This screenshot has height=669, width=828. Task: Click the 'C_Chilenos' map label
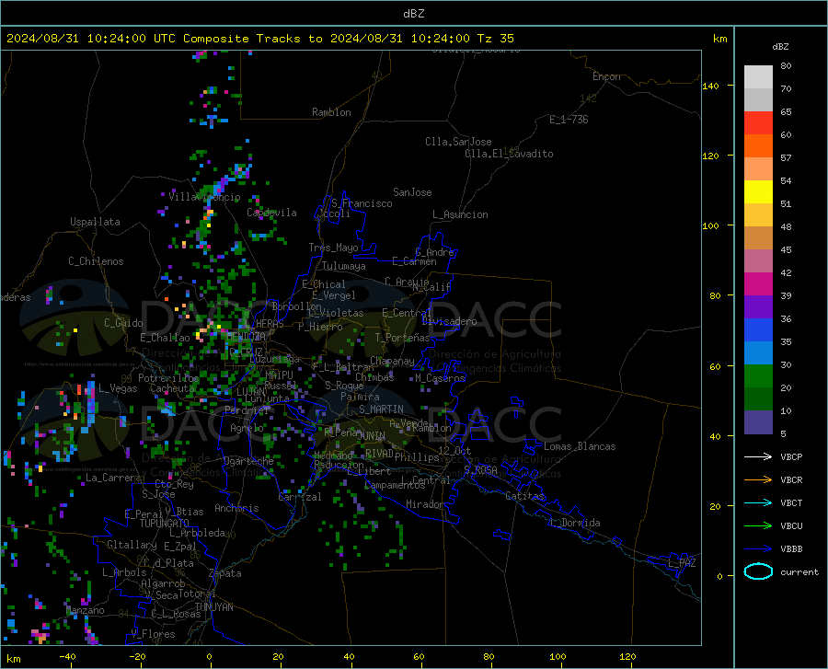96,261
